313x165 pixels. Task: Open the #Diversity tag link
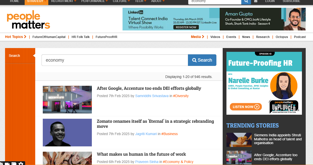coord(181,96)
